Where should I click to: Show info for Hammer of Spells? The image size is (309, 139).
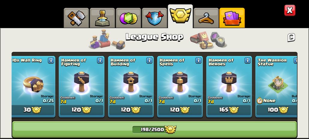[198, 60]
